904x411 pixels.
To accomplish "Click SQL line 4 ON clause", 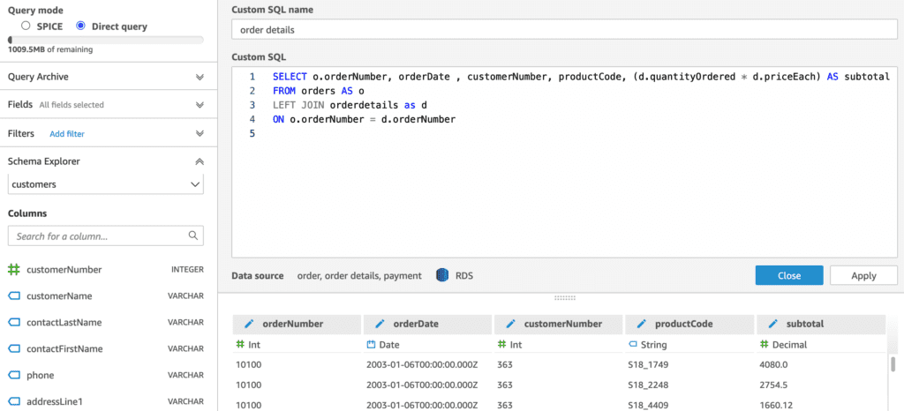I will click(x=364, y=119).
